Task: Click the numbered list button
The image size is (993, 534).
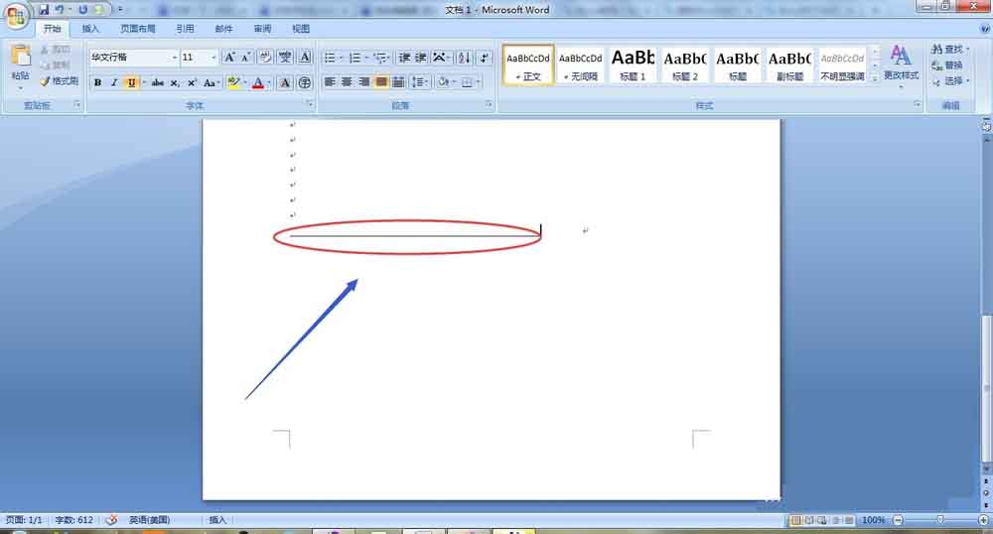Action: (355, 58)
